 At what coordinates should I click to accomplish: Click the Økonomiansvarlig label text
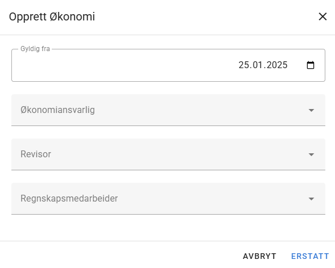[x=57, y=110]
